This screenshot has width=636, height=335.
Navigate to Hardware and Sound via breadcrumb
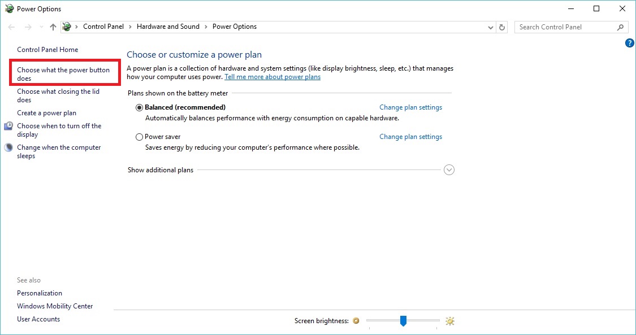click(168, 27)
